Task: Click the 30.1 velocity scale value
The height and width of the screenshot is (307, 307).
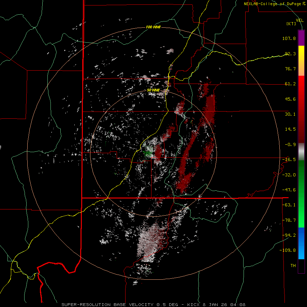Action: 290,114
